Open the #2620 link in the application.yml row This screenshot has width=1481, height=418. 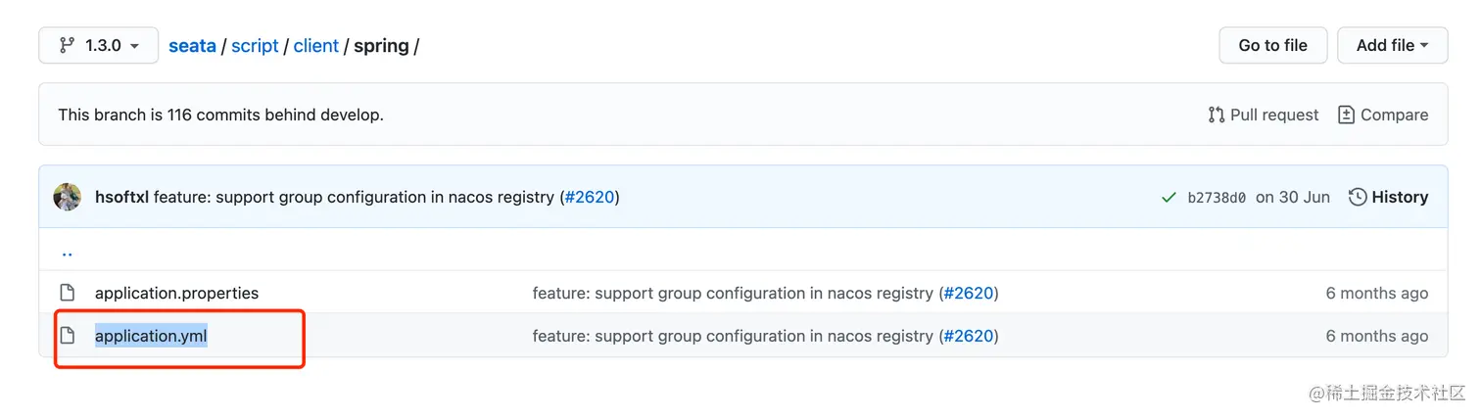[x=969, y=336]
